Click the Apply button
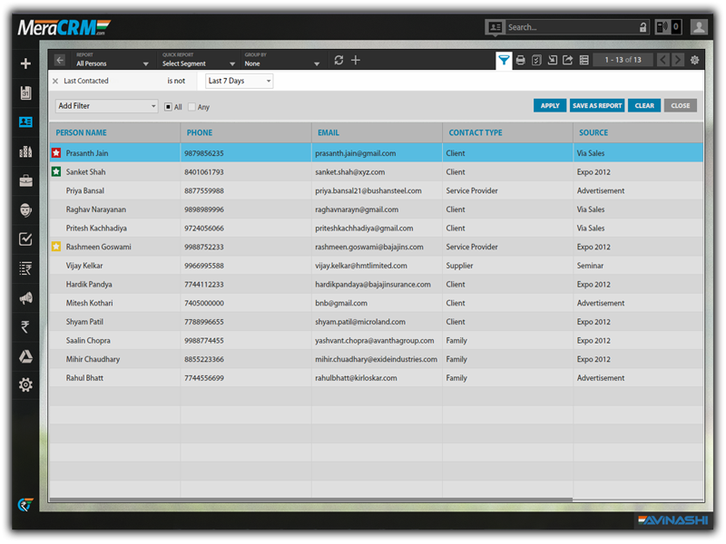 (x=550, y=105)
